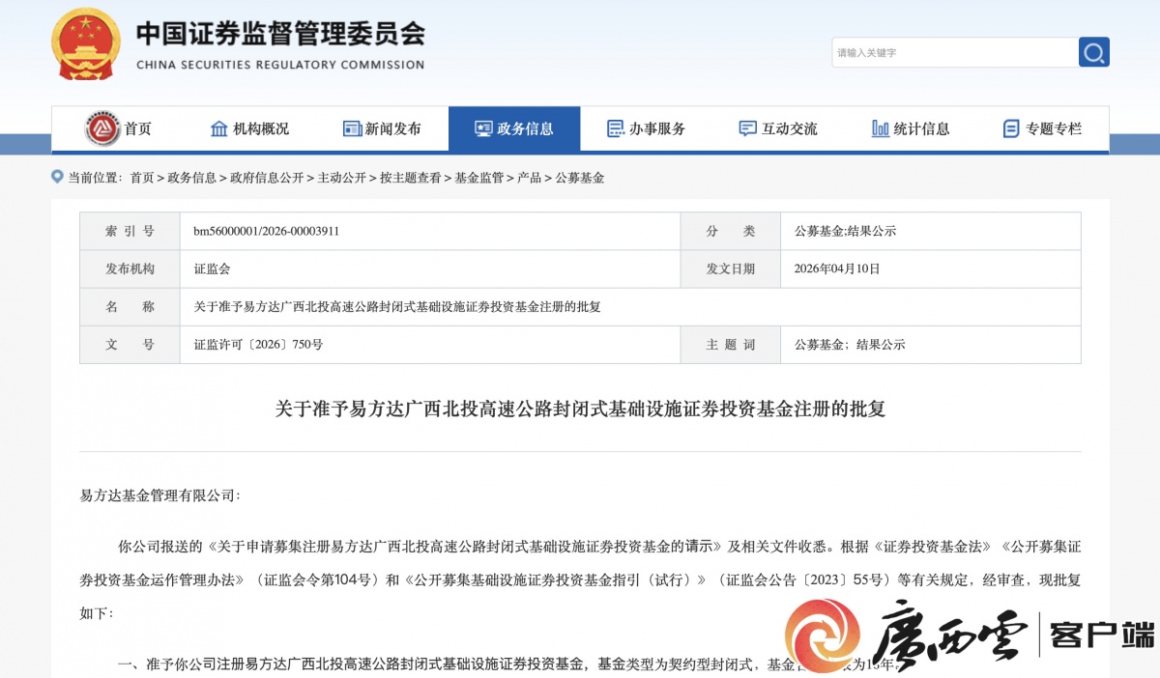Click the location pin breadcrumb icon

57,177
